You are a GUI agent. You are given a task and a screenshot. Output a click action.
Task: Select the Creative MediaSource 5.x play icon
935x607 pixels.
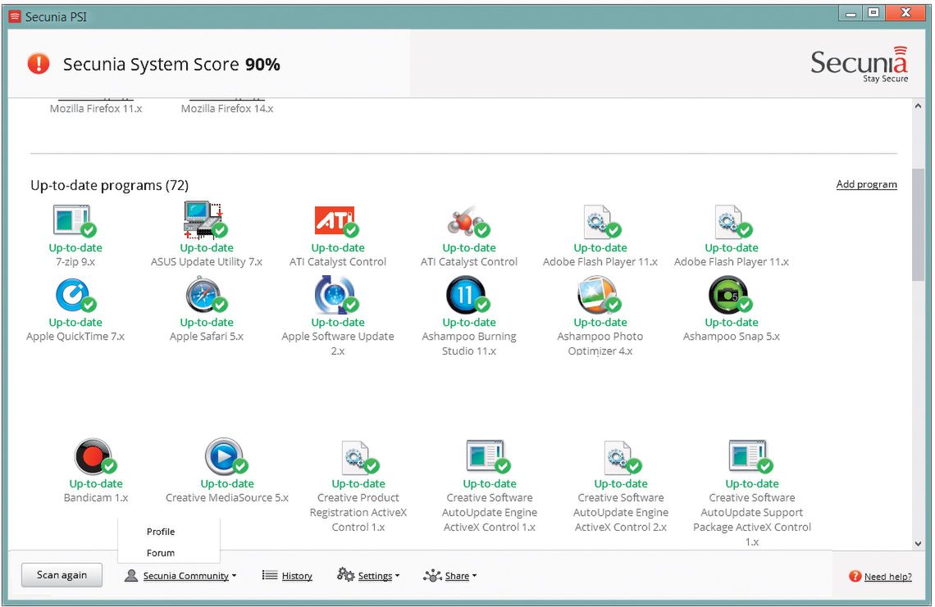pyautogui.click(x=226, y=456)
